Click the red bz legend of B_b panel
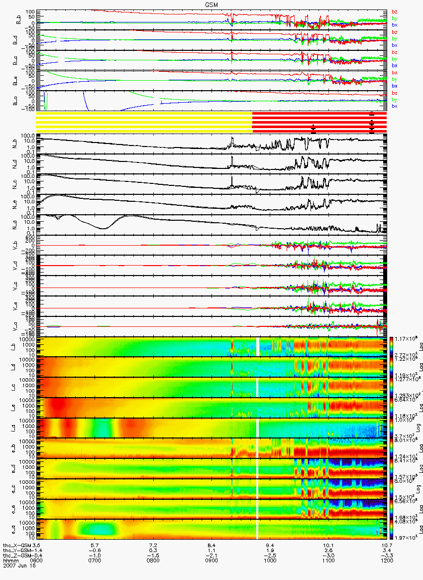Screen dimensions: 423x580 394,12
